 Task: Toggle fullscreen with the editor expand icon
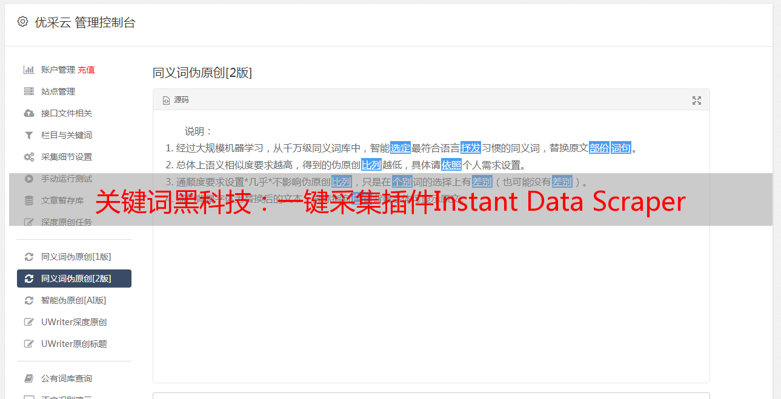pos(697,101)
